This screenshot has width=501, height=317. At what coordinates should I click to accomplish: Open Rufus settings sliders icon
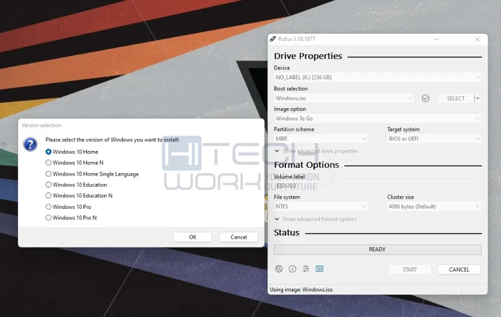(x=306, y=269)
